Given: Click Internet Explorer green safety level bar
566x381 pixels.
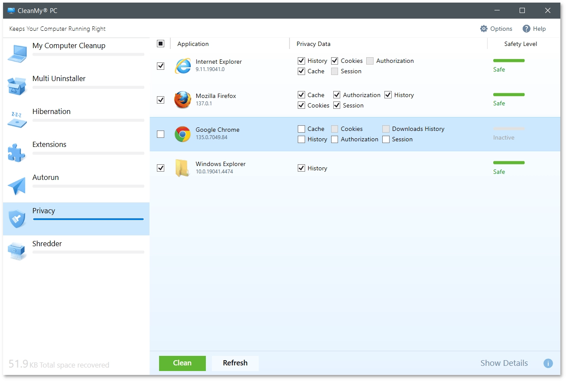Looking at the screenshot, I should (x=509, y=61).
